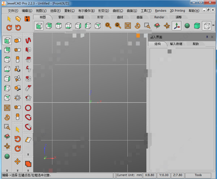Click the triangle-faced cube view in top toolbar
The height and width of the screenshot is (179, 217).
point(98,26)
